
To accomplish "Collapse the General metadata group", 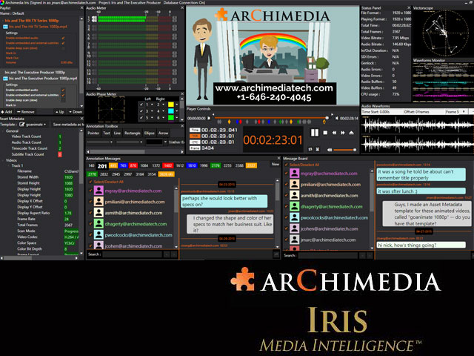I will 3,131.
